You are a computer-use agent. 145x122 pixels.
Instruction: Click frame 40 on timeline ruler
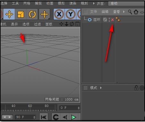pos(13,106)
